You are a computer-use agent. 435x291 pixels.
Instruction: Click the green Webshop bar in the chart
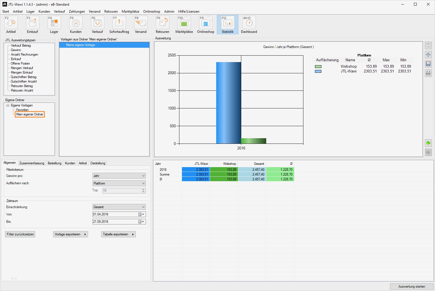pyautogui.click(x=254, y=141)
